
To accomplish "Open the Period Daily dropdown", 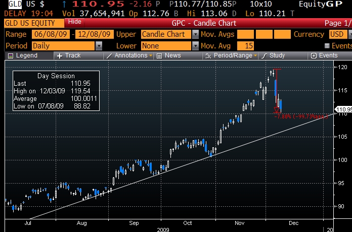I will [x=99, y=45].
